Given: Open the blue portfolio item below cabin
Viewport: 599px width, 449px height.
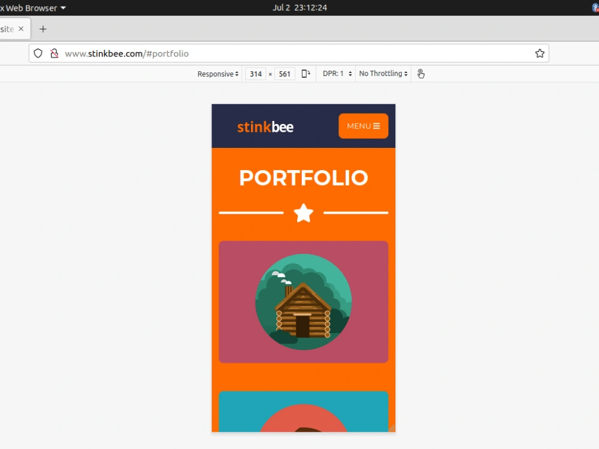Looking at the screenshot, I should 303,412.
